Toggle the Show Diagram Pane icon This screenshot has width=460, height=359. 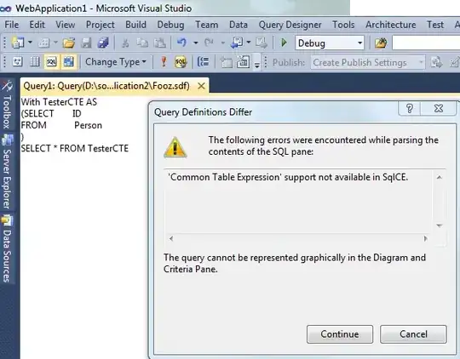[17, 62]
